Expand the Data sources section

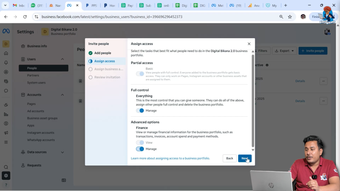click(x=63, y=152)
